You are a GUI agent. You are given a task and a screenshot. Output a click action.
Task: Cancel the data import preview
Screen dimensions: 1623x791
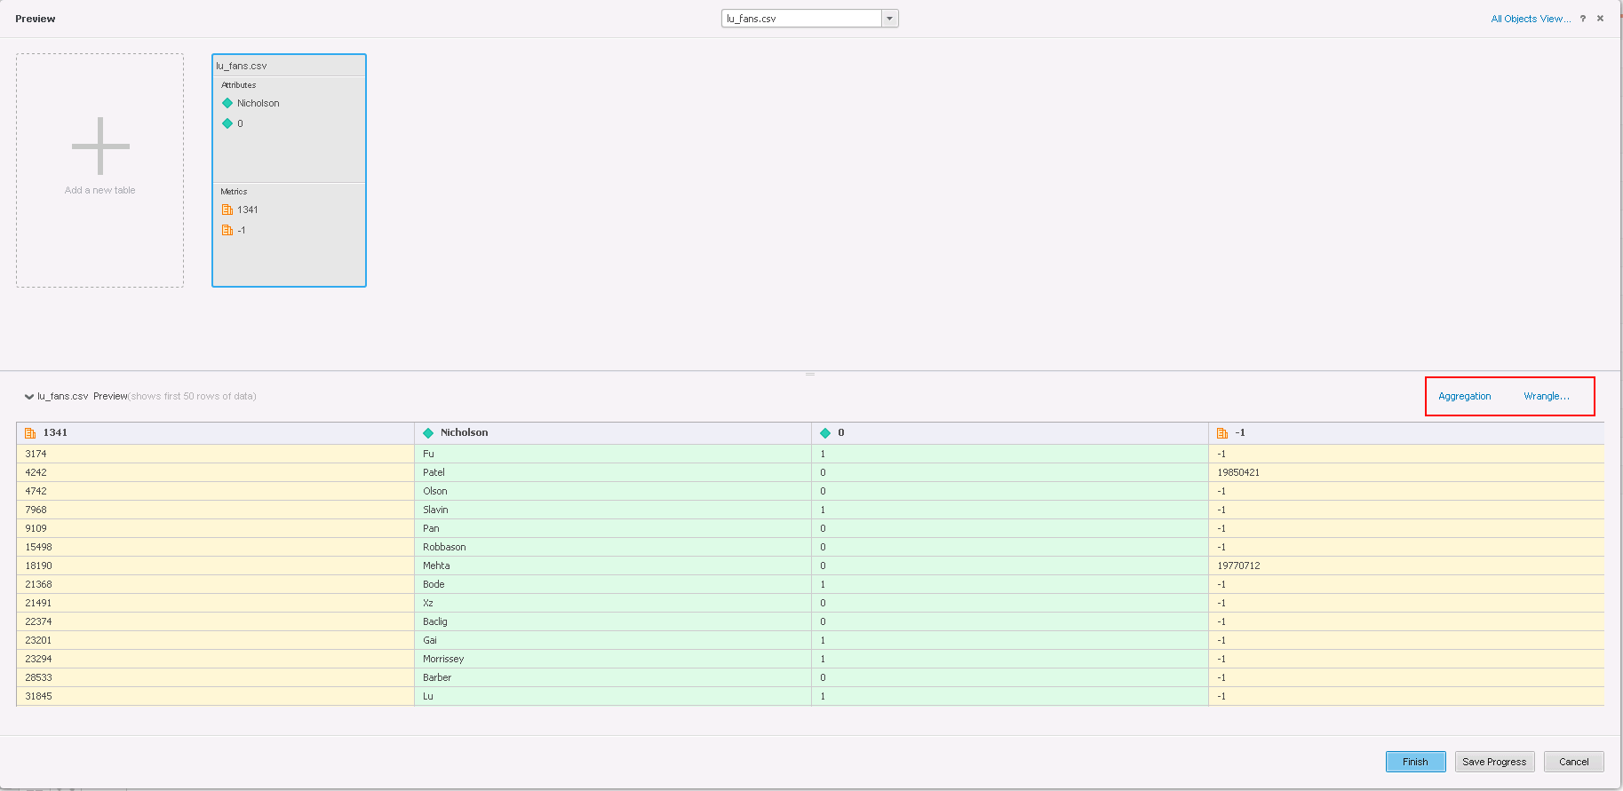pyautogui.click(x=1573, y=762)
